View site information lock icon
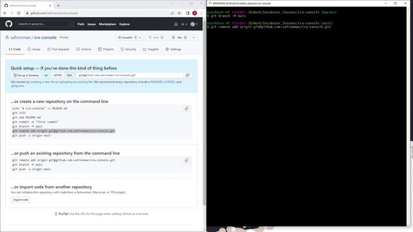Viewport: 413px width, 232px height. coord(27,13)
